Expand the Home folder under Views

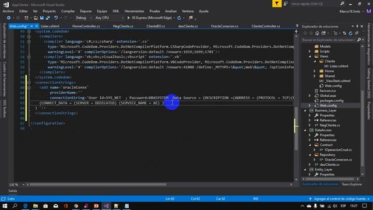pyautogui.click(x=315, y=71)
